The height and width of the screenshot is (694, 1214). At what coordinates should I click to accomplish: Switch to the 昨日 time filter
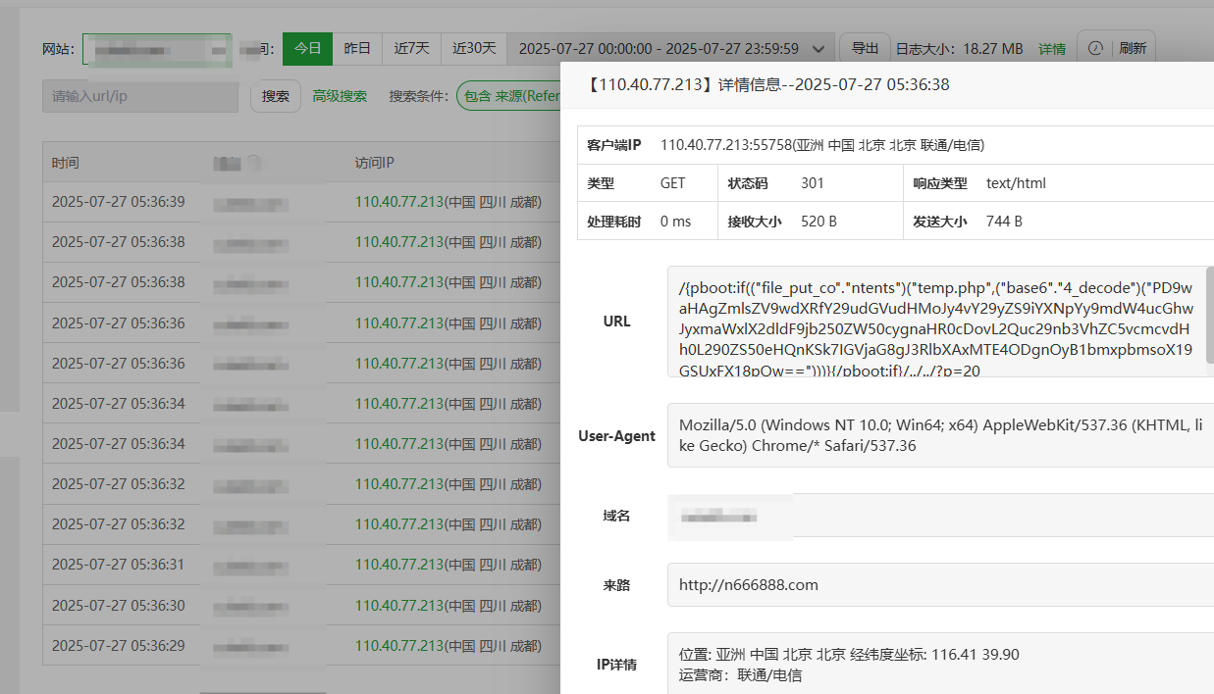[358, 48]
